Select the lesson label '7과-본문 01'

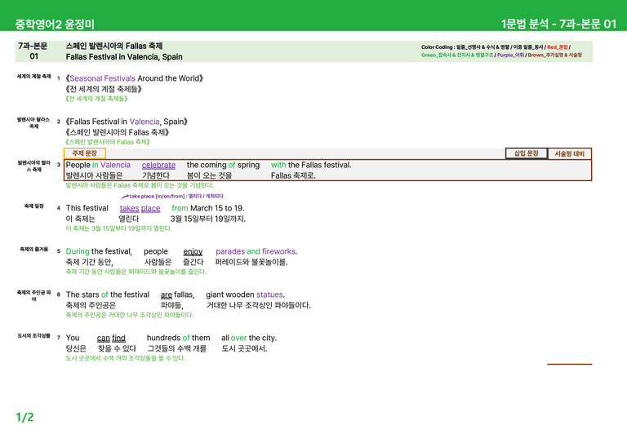(x=33, y=51)
